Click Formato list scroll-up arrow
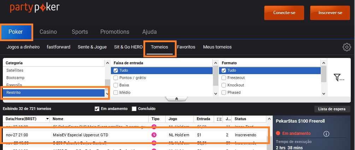Screen dimensions: 355x150 tap(324, 63)
